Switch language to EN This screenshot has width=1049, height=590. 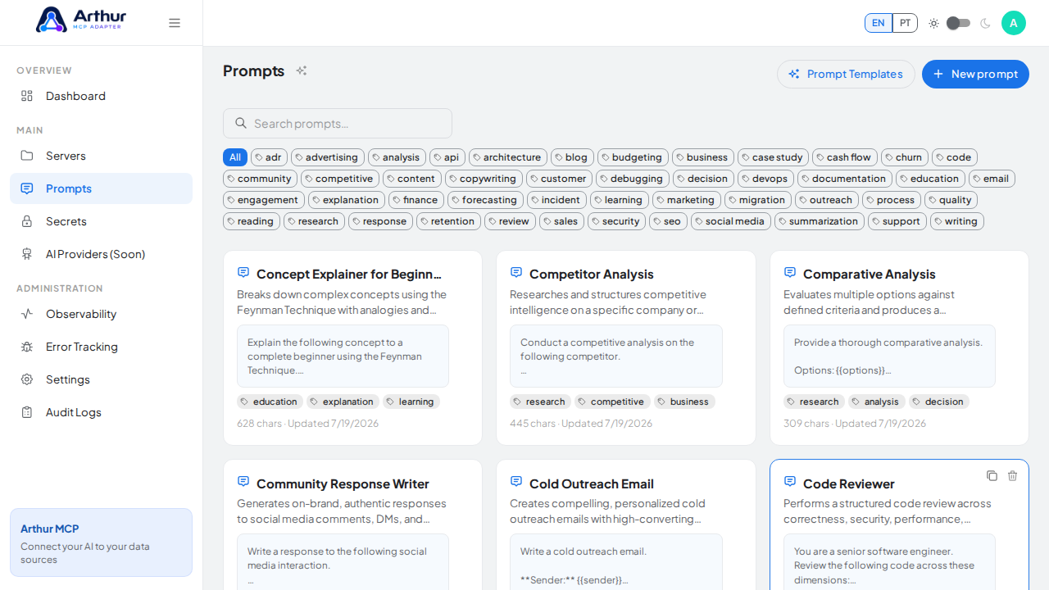[879, 23]
